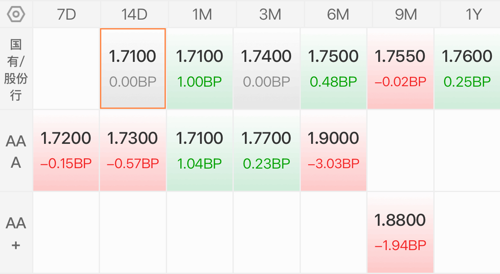Click the 1.7550 cell with -0.02BP

400,68
